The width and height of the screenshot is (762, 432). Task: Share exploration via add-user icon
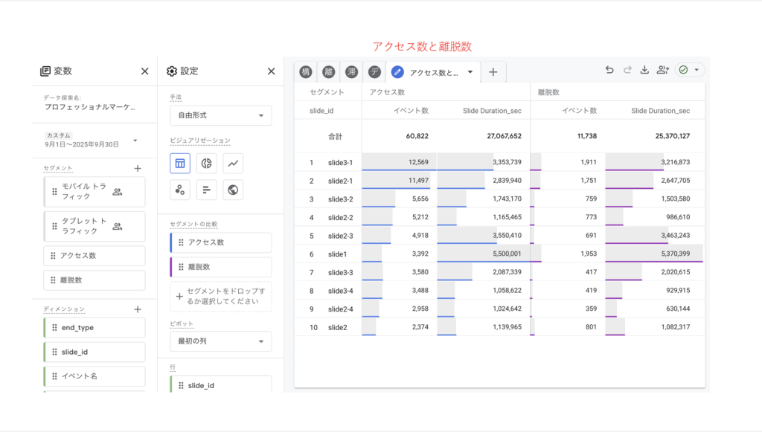662,71
